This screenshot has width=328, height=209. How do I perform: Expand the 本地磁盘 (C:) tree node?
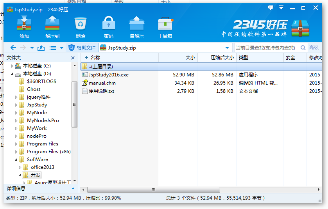12,66
